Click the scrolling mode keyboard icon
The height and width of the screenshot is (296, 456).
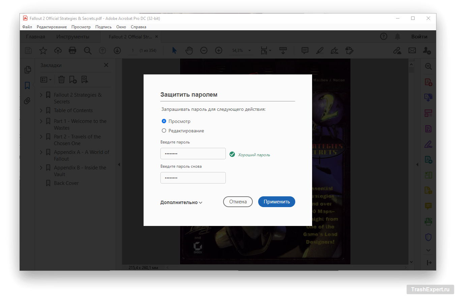click(283, 51)
